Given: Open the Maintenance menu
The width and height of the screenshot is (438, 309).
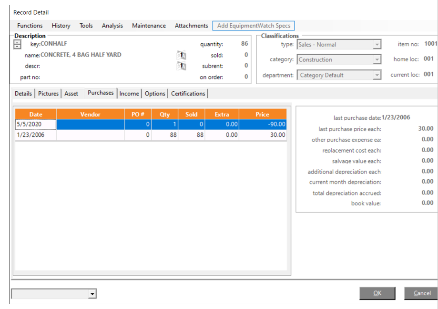Looking at the screenshot, I should pos(149,26).
